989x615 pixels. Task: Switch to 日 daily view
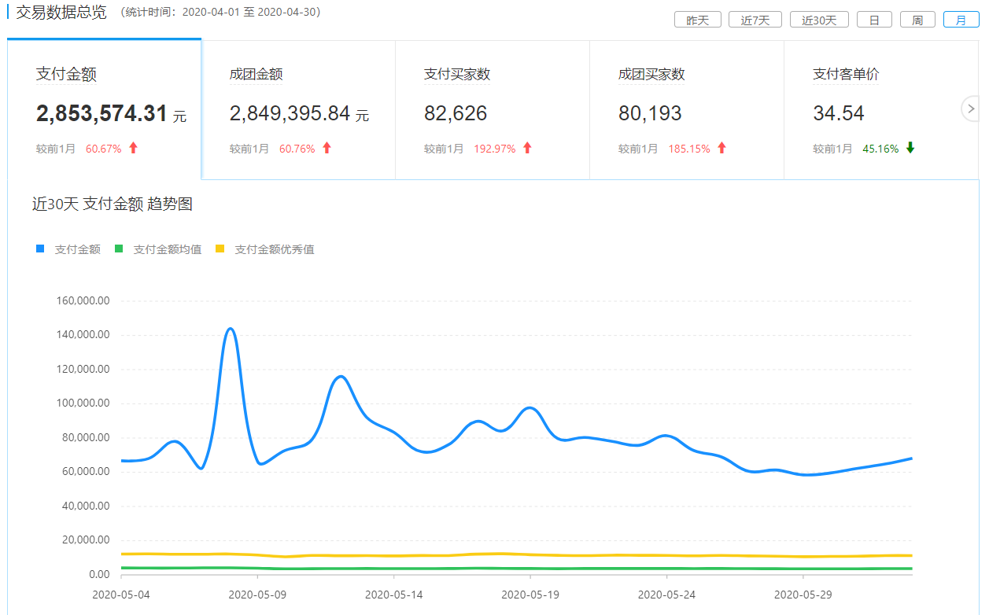click(x=874, y=20)
